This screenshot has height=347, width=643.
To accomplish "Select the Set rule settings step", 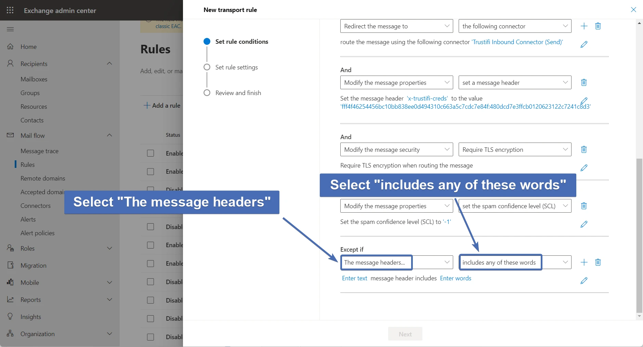I will coord(236,67).
